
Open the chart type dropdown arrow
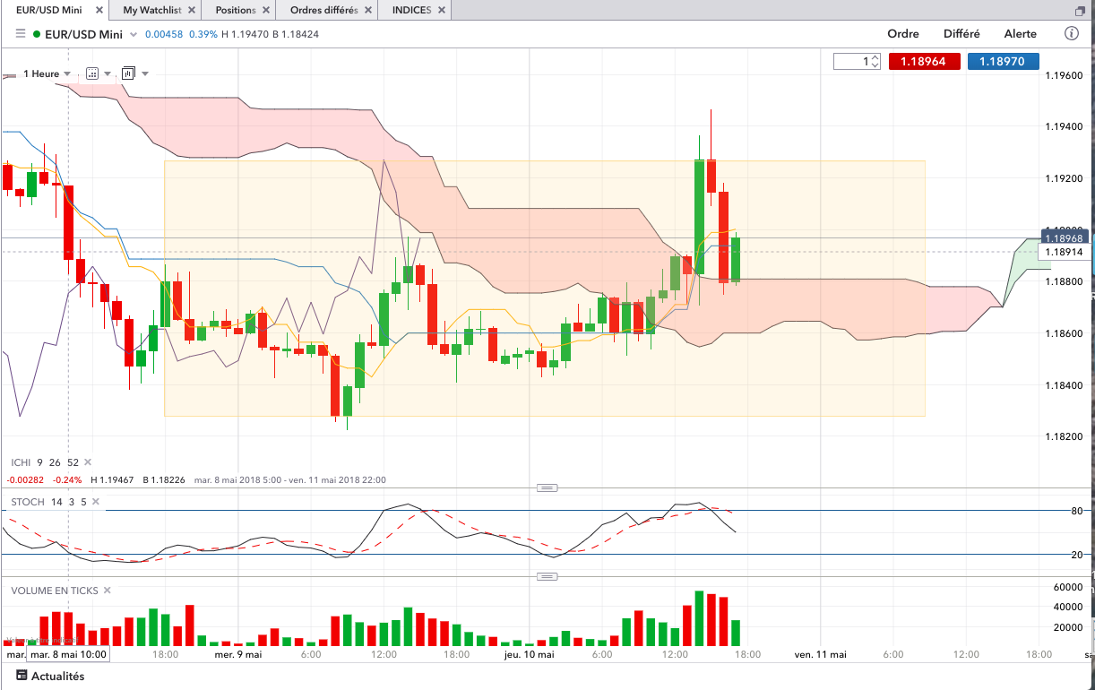point(145,73)
